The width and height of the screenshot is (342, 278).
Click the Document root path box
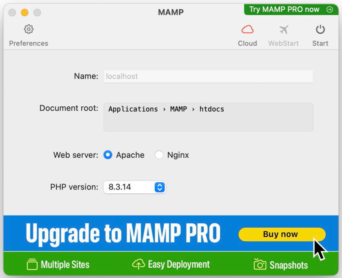[209, 117]
